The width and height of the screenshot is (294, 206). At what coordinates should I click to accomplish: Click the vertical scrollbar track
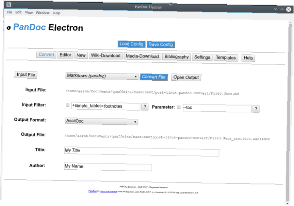tap(289, 112)
